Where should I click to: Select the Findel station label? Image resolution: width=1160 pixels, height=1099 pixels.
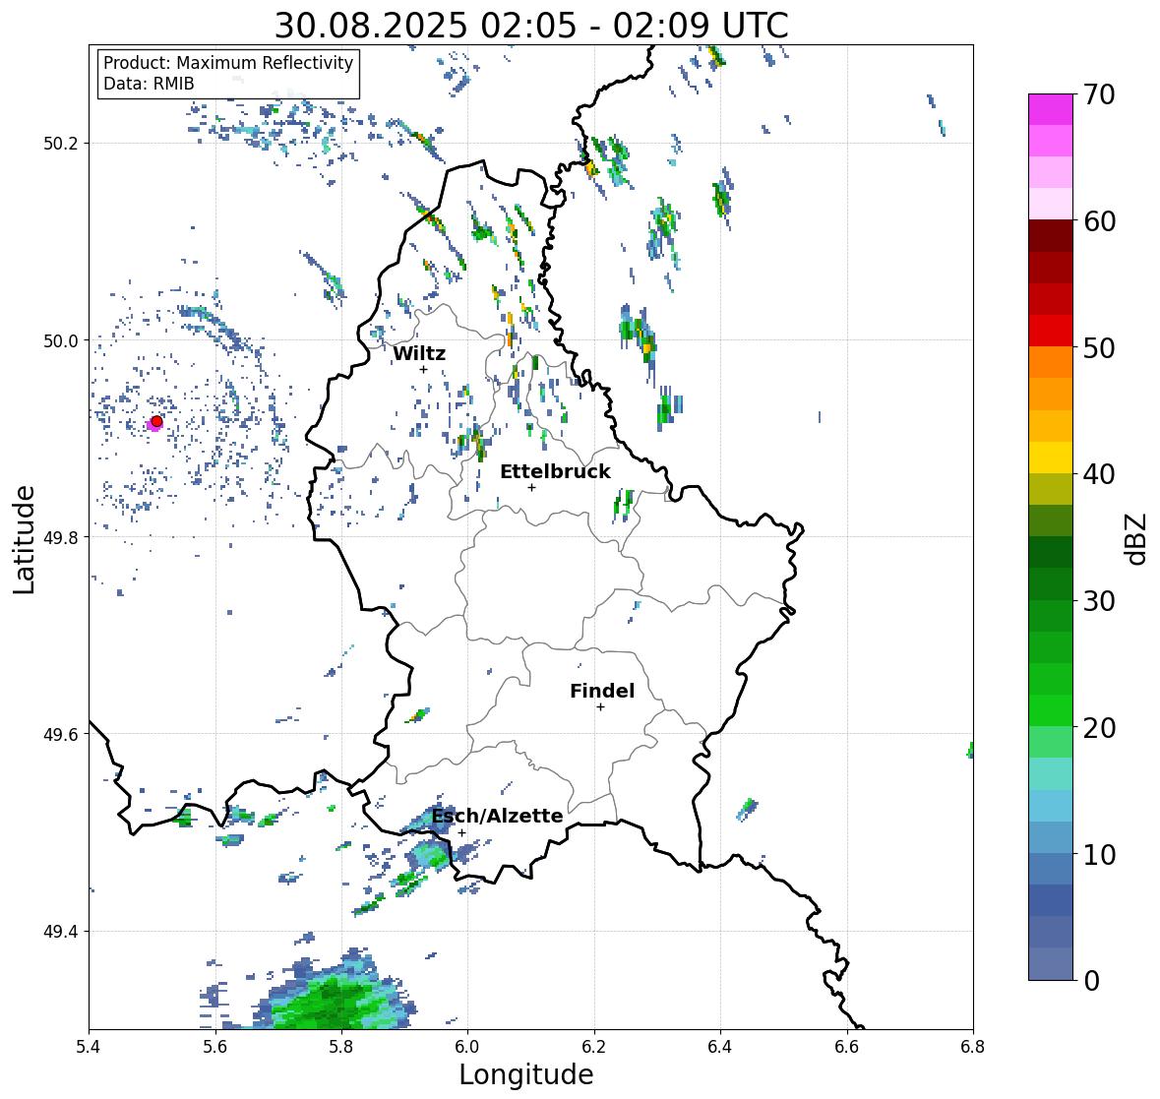601,691
